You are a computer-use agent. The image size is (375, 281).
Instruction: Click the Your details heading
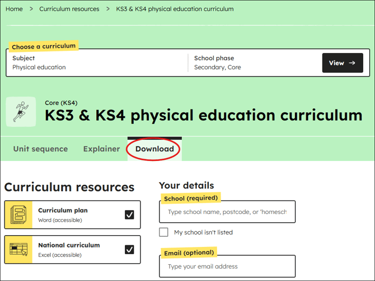click(186, 185)
